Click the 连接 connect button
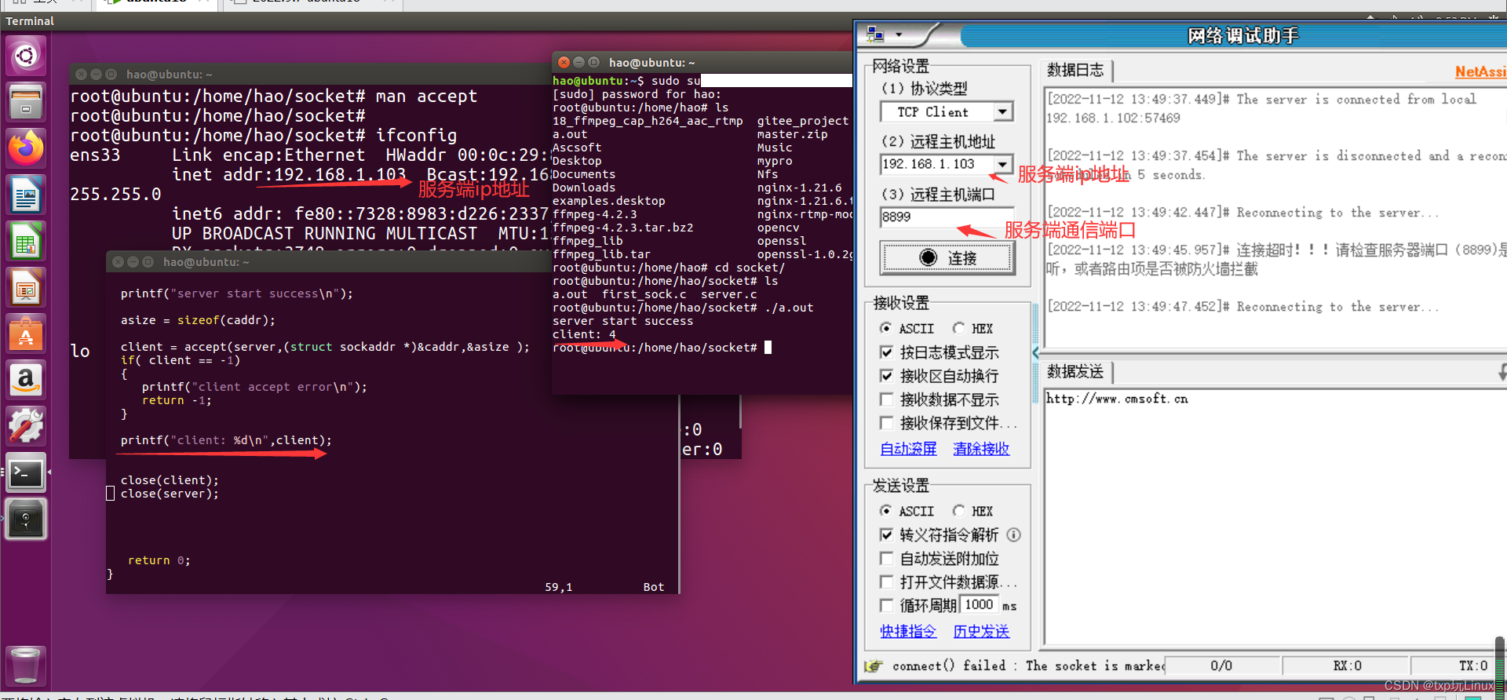This screenshot has width=1507, height=700. [x=947, y=257]
